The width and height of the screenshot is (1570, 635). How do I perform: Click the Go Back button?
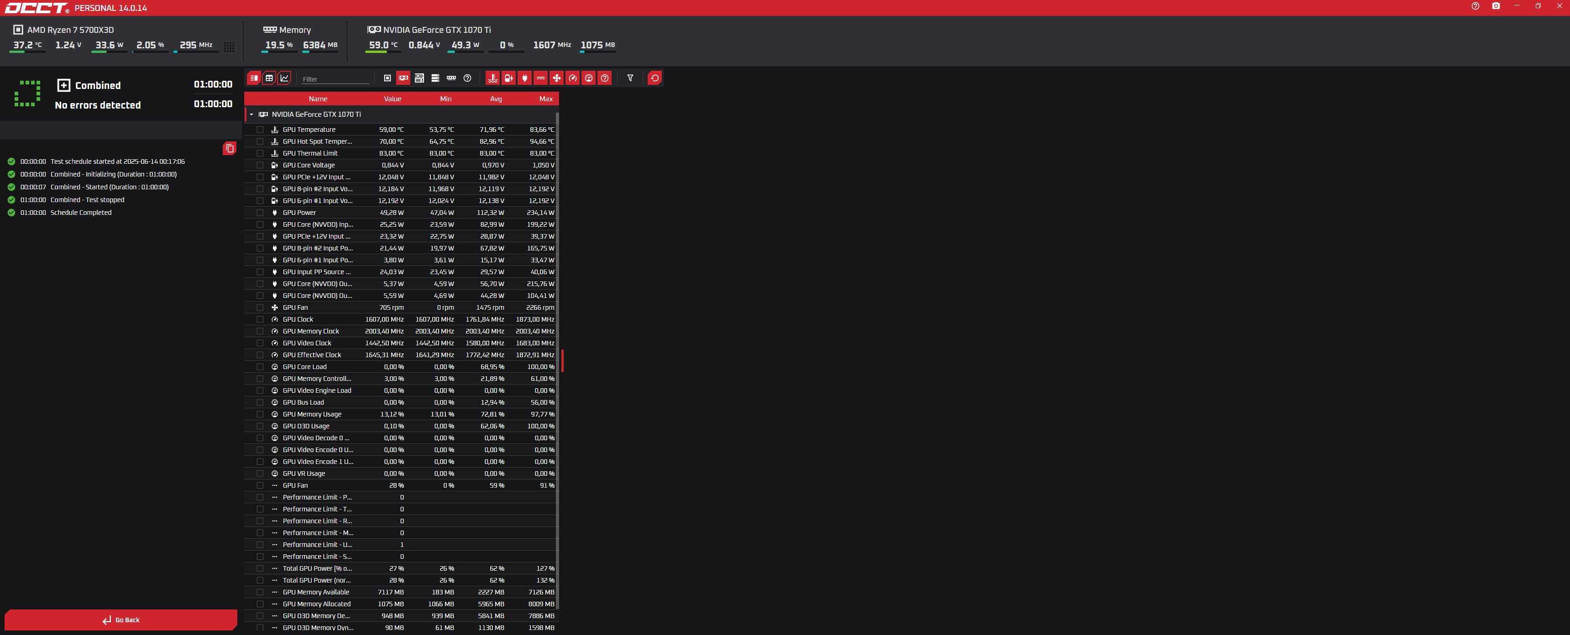[120, 620]
